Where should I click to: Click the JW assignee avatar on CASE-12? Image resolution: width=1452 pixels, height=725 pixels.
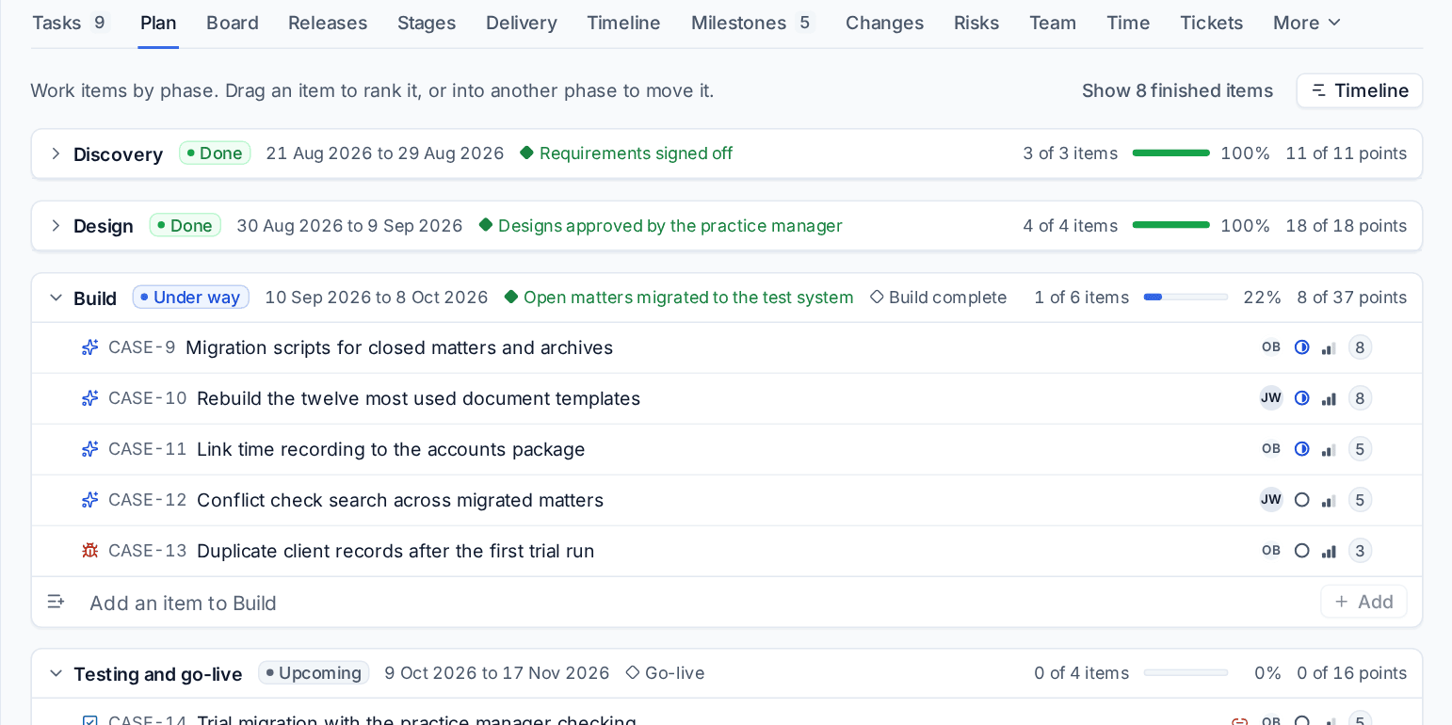coord(1271,500)
